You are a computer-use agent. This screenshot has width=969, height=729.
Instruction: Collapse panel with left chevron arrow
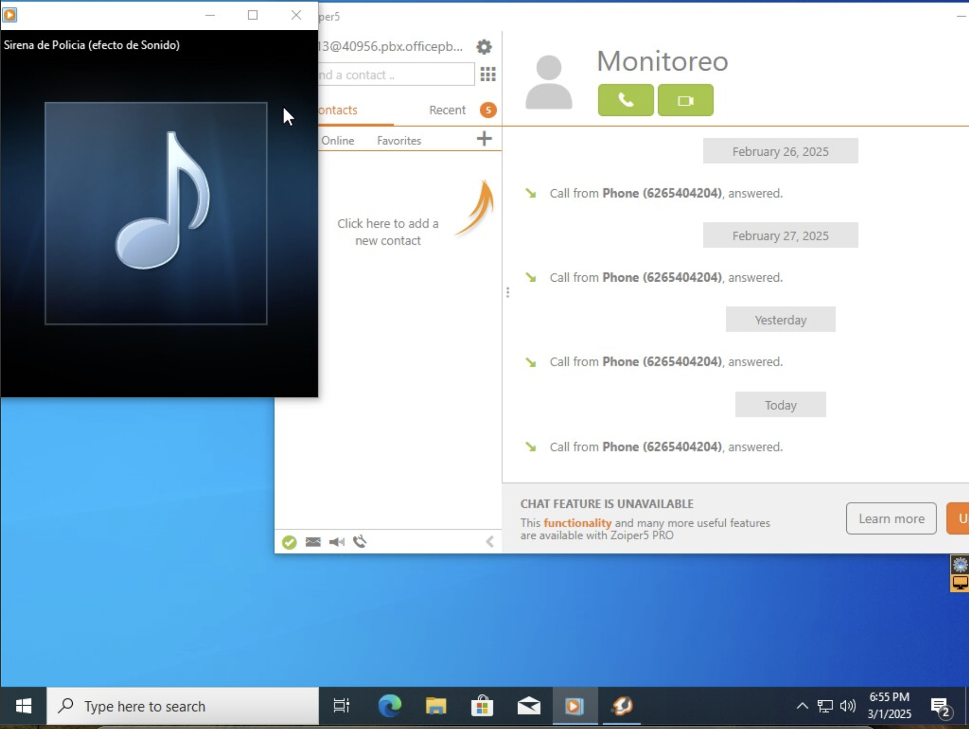click(490, 541)
